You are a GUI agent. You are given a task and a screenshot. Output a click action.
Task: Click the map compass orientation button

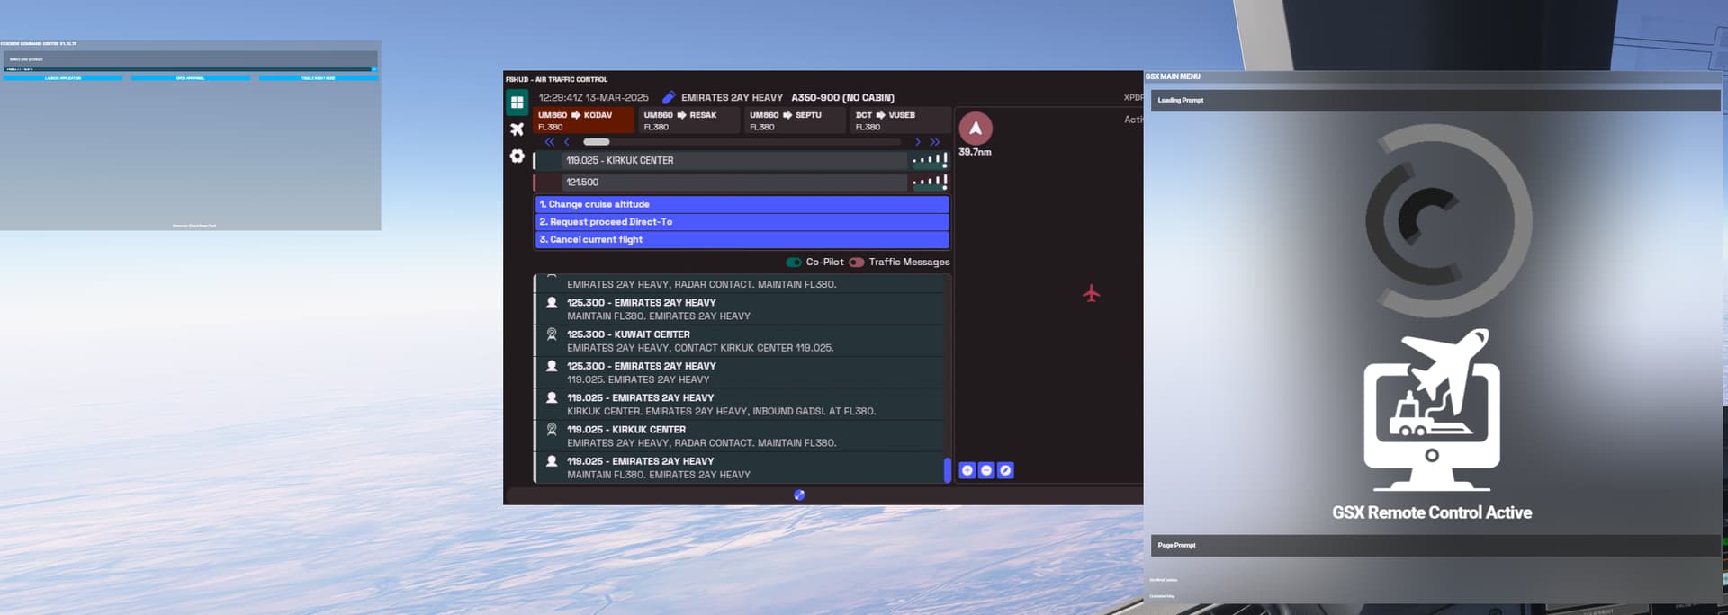(1005, 470)
